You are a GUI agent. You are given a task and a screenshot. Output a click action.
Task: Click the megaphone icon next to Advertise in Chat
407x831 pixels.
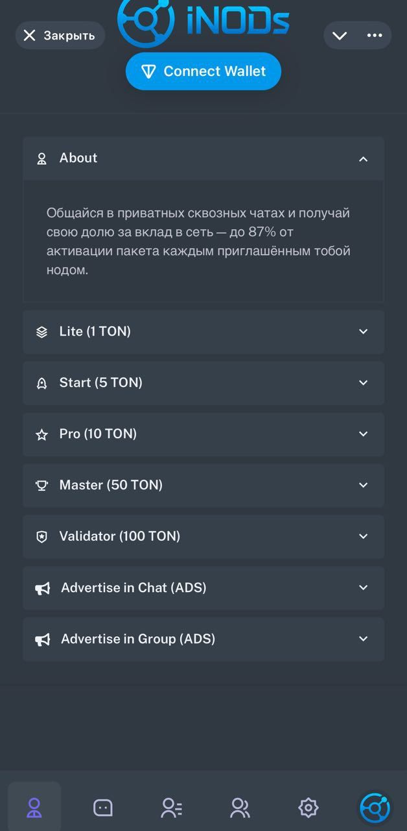42,588
